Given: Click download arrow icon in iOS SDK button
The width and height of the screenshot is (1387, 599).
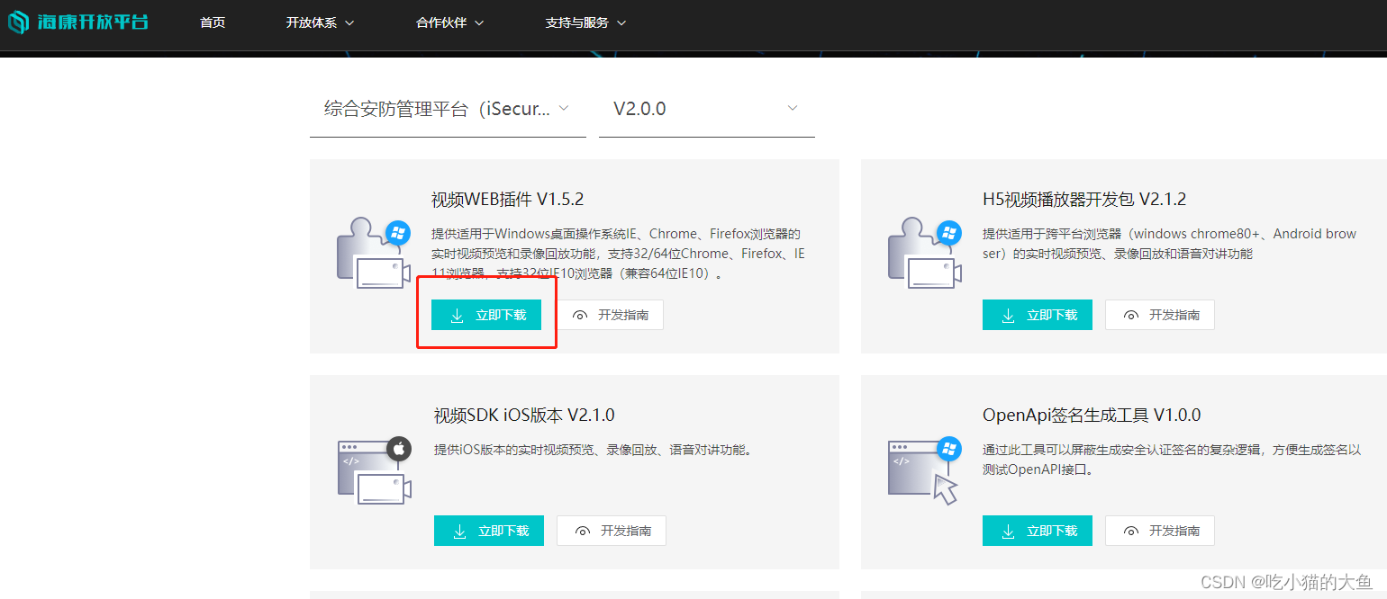Looking at the screenshot, I should point(459,532).
